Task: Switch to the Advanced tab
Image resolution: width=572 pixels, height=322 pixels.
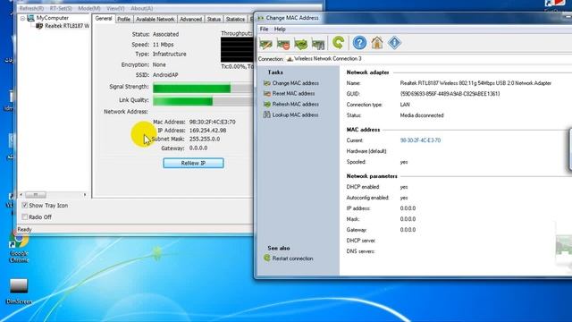Action: [x=190, y=20]
